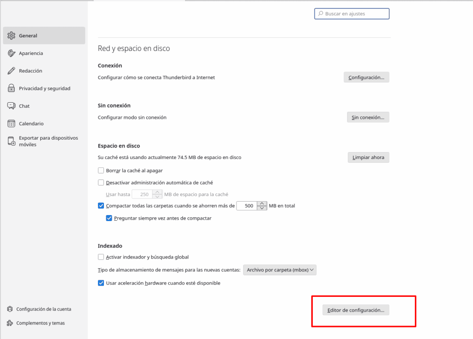Image resolution: width=473 pixels, height=339 pixels.
Task: Decrease the compact threshold MB stepper value
Action: 262,208
